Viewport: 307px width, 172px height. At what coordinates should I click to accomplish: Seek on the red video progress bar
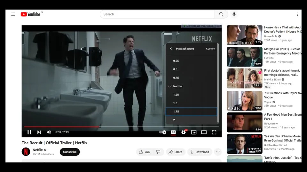[x=62, y=127]
